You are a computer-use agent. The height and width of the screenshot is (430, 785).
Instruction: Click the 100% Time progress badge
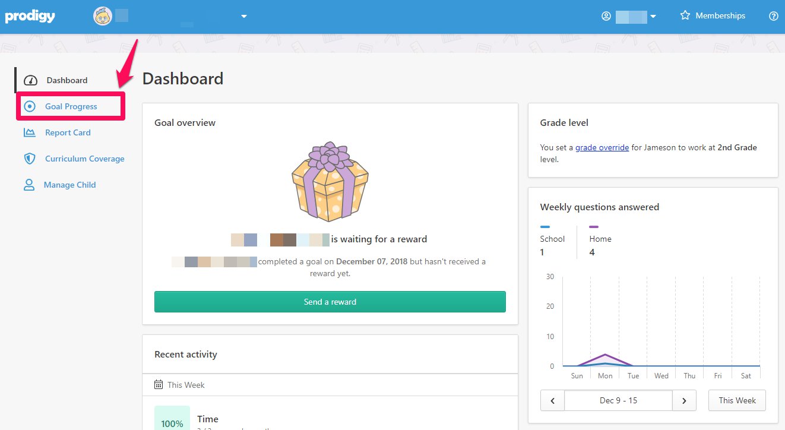(x=172, y=418)
